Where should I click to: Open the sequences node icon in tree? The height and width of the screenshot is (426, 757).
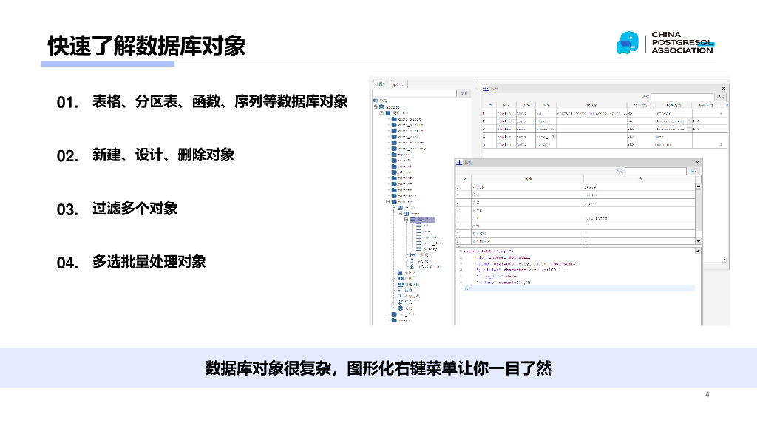400,302
